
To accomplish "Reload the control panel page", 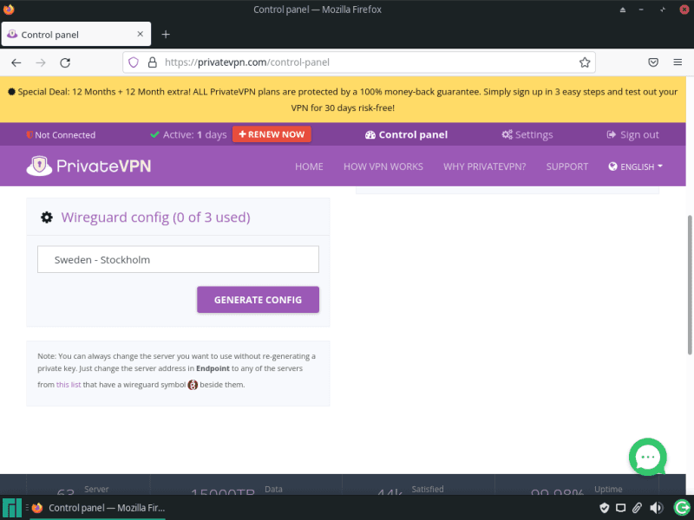I will point(65,62).
